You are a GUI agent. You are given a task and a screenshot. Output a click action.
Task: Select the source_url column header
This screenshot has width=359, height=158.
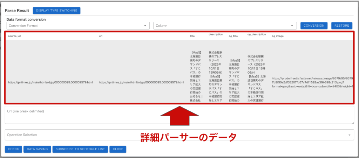point(15,36)
